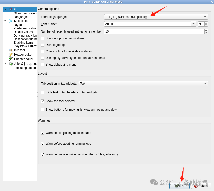Enable Stay on top of other windows

[x=43, y=38]
